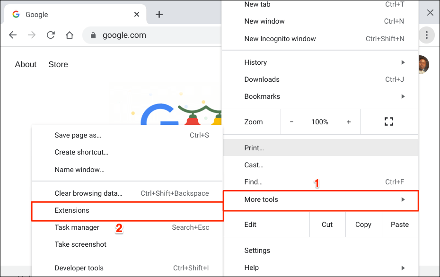Open a new tab with plus icon
This screenshot has height=277, width=440.
(159, 14)
